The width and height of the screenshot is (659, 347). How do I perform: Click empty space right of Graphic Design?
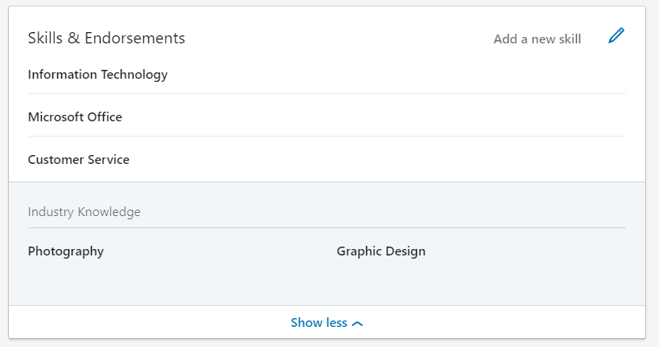[531, 251]
